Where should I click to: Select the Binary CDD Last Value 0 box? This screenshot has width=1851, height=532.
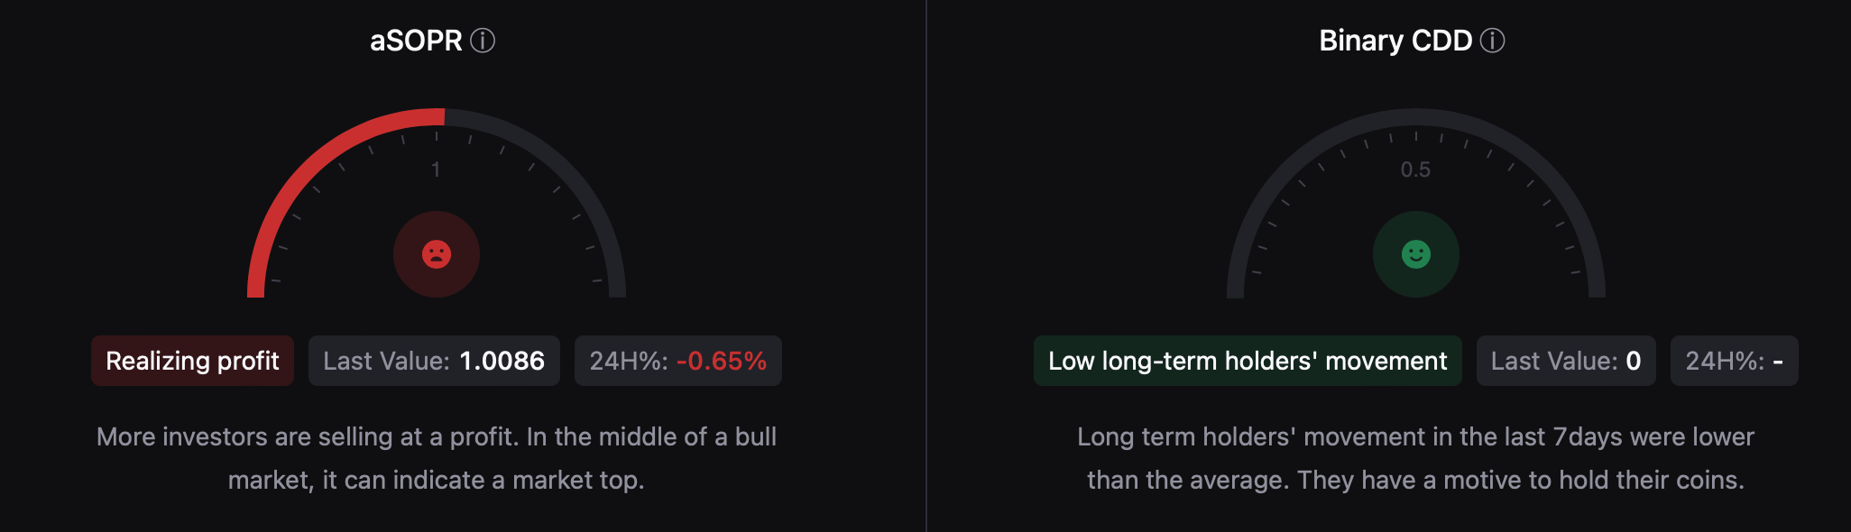point(1565,361)
